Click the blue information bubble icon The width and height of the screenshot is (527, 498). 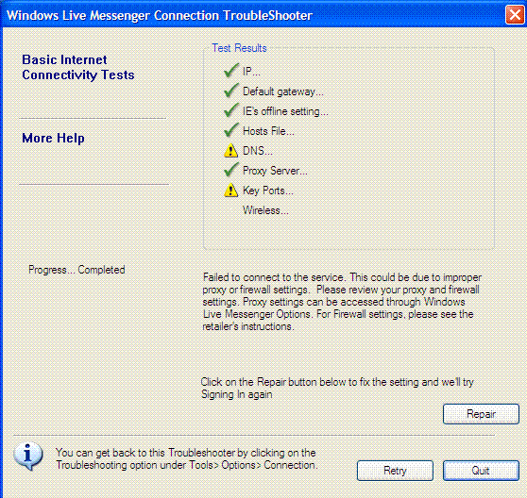28,456
